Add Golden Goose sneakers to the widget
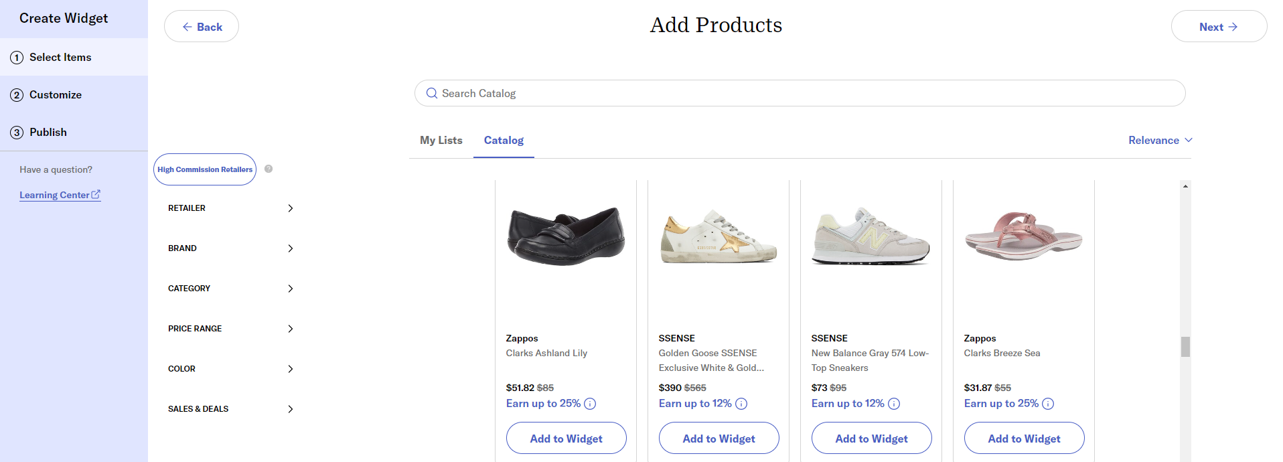 (719, 438)
